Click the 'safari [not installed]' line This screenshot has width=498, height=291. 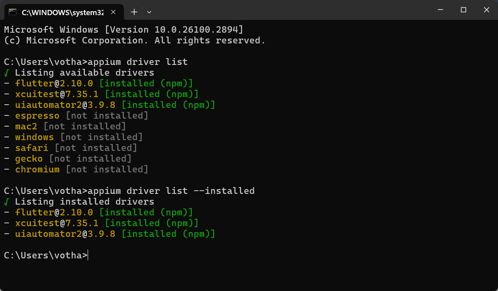pos(71,148)
